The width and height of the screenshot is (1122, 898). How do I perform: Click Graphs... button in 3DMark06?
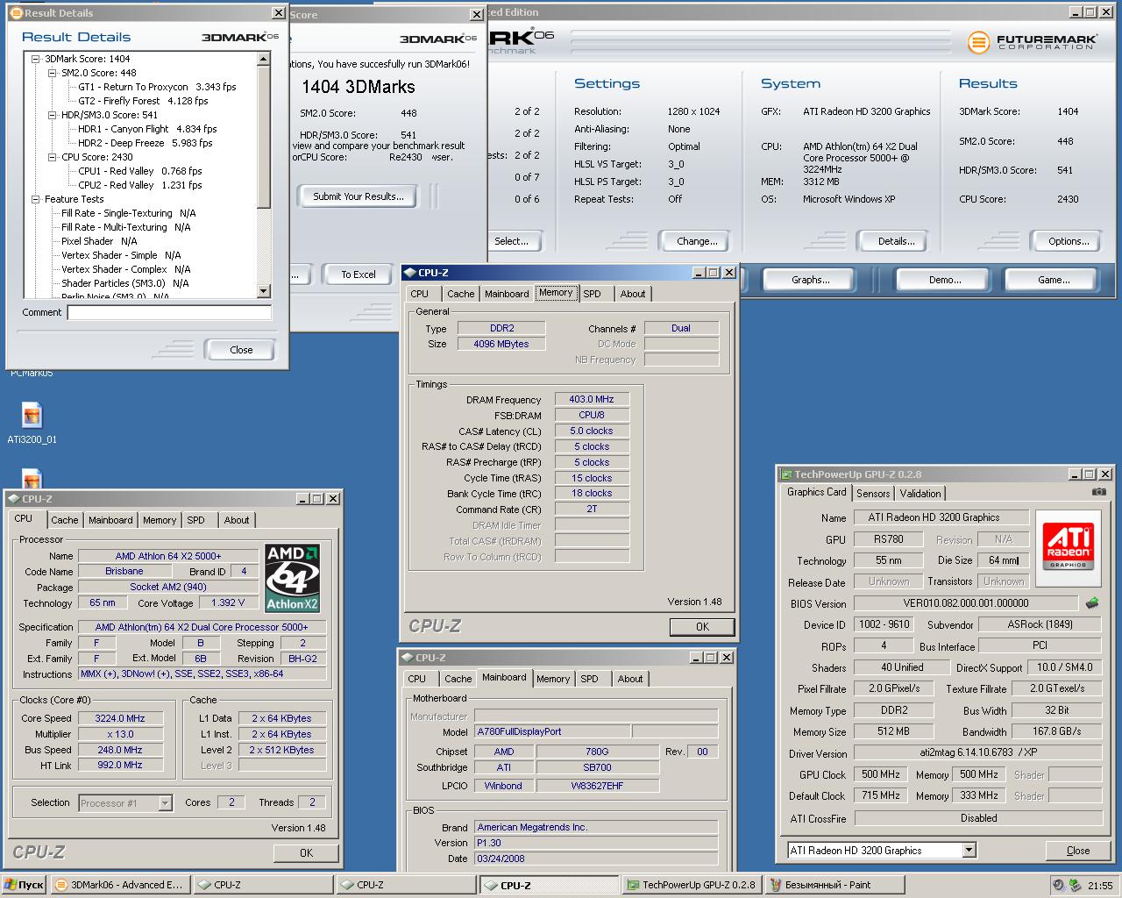point(811,280)
